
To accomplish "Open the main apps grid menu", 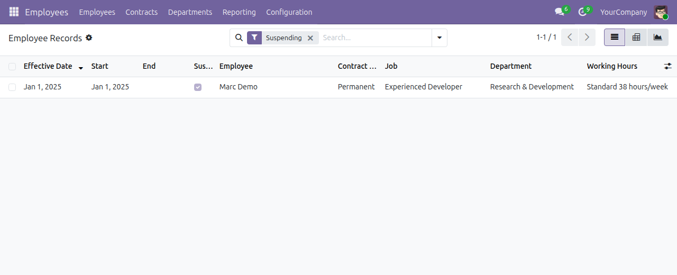I will point(14,12).
